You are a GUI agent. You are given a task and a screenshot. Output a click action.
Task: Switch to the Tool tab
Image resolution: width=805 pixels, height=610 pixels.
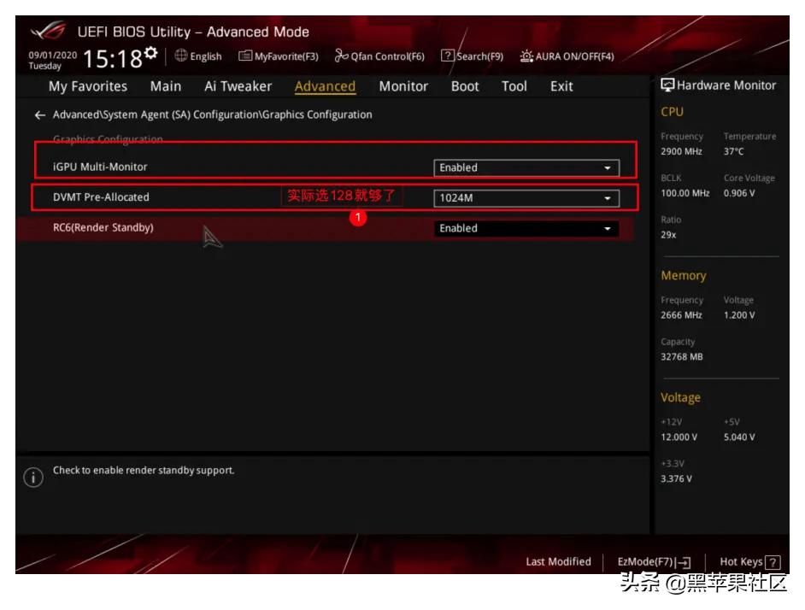pos(514,86)
